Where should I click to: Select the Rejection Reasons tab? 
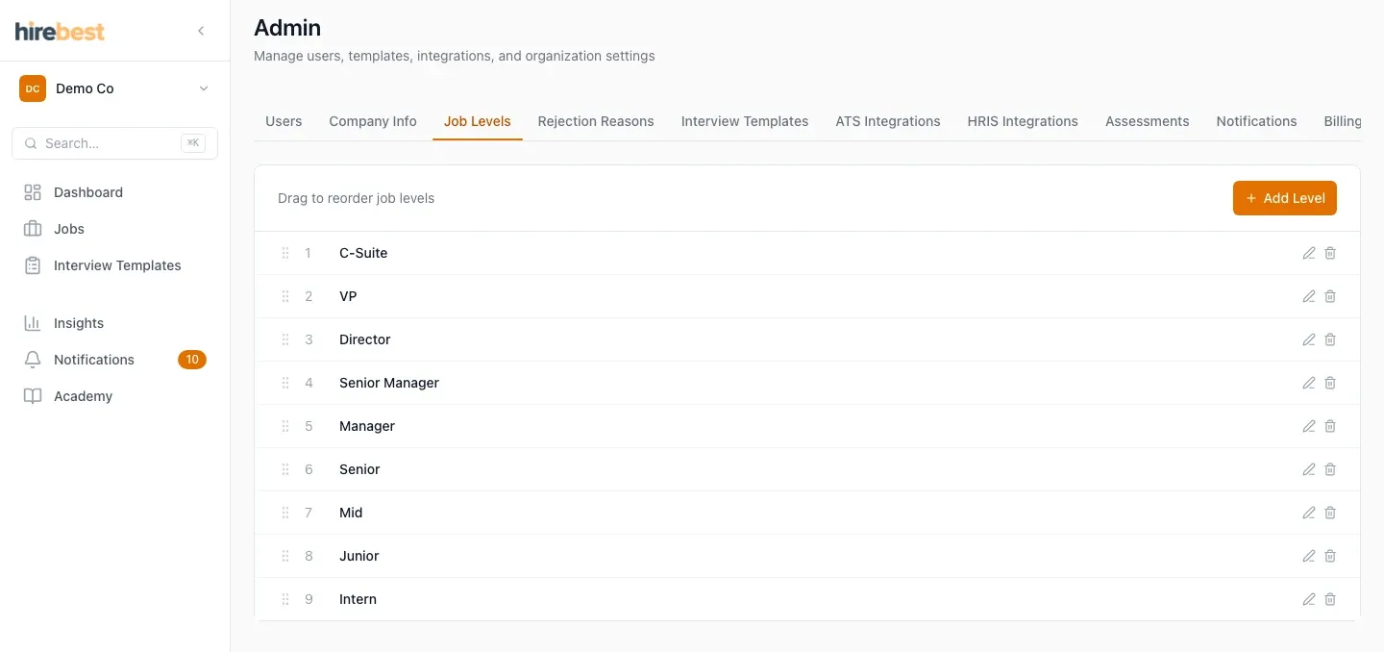tap(596, 121)
